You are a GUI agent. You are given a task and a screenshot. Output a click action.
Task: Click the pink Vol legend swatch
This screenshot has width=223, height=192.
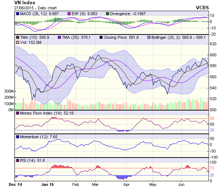pyautogui.click(x=18, y=42)
